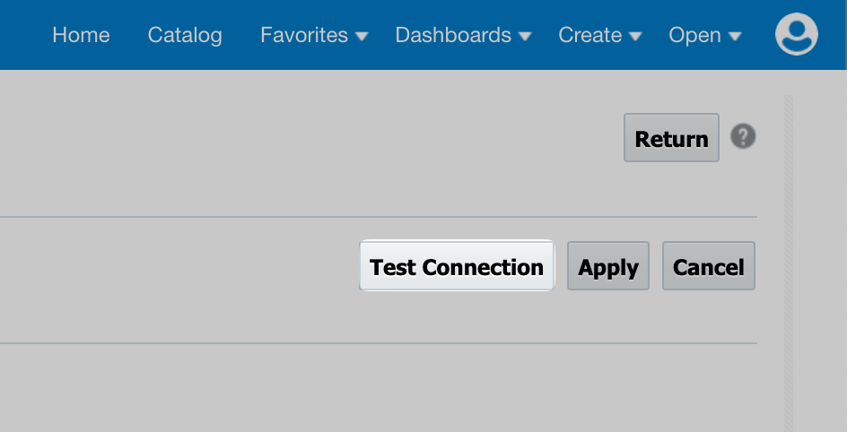847x432 pixels.
Task: Expand the arrow next to Open
Action: pyautogui.click(x=734, y=36)
